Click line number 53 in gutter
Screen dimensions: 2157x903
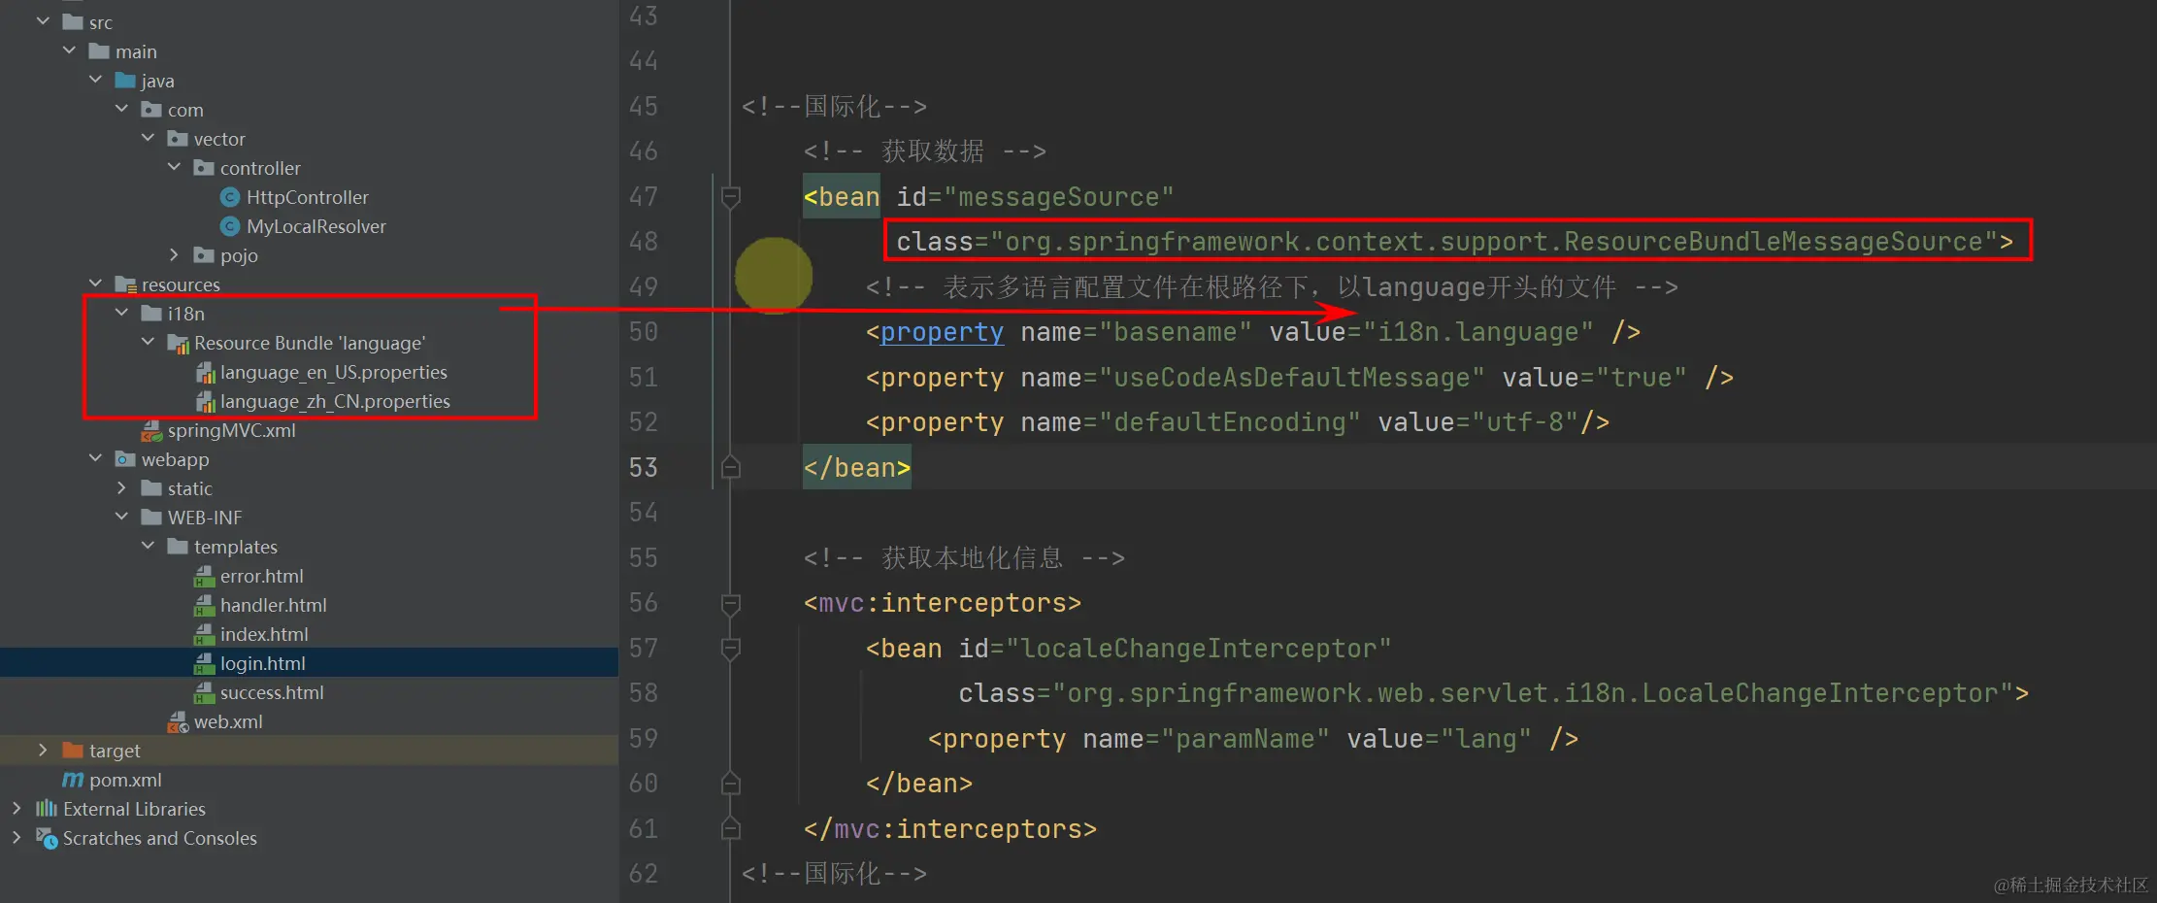coord(643,467)
